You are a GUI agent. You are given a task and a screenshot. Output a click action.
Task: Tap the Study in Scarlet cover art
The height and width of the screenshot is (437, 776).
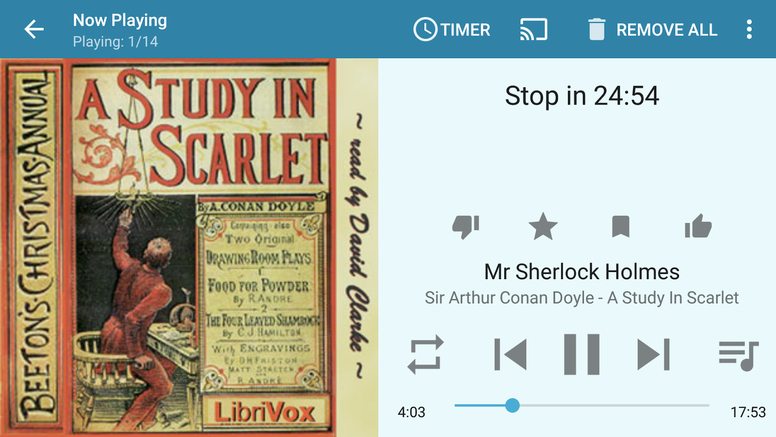(x=189, y=248)
